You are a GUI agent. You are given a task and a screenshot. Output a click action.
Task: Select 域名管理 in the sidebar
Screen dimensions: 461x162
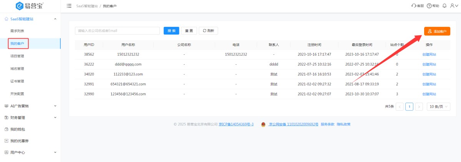pyautogui.click(x=17, y=69)
